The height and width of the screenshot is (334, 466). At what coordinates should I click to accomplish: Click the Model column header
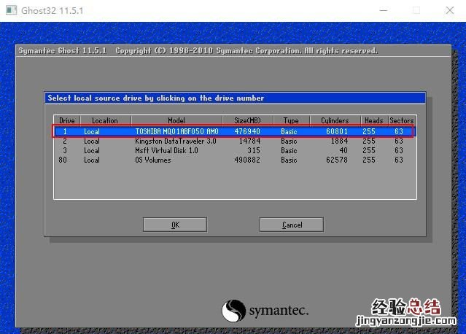coord(176,120)
